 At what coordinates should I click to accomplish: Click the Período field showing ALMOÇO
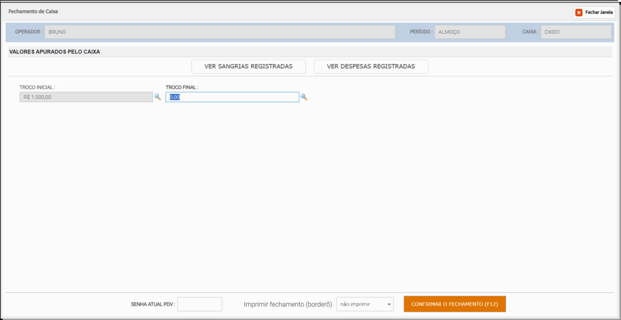(470, 32)
